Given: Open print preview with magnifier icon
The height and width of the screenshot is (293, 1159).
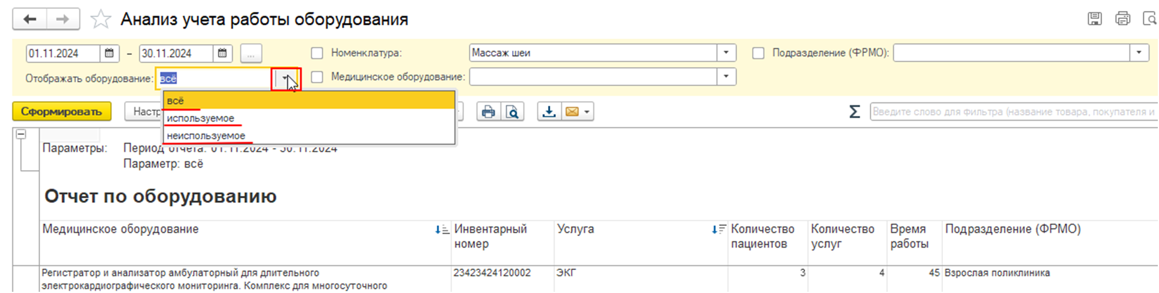Looking at the screenshot, I should coord(512,111).
